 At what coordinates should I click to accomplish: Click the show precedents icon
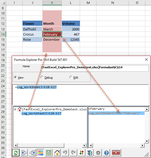[24, 153]
